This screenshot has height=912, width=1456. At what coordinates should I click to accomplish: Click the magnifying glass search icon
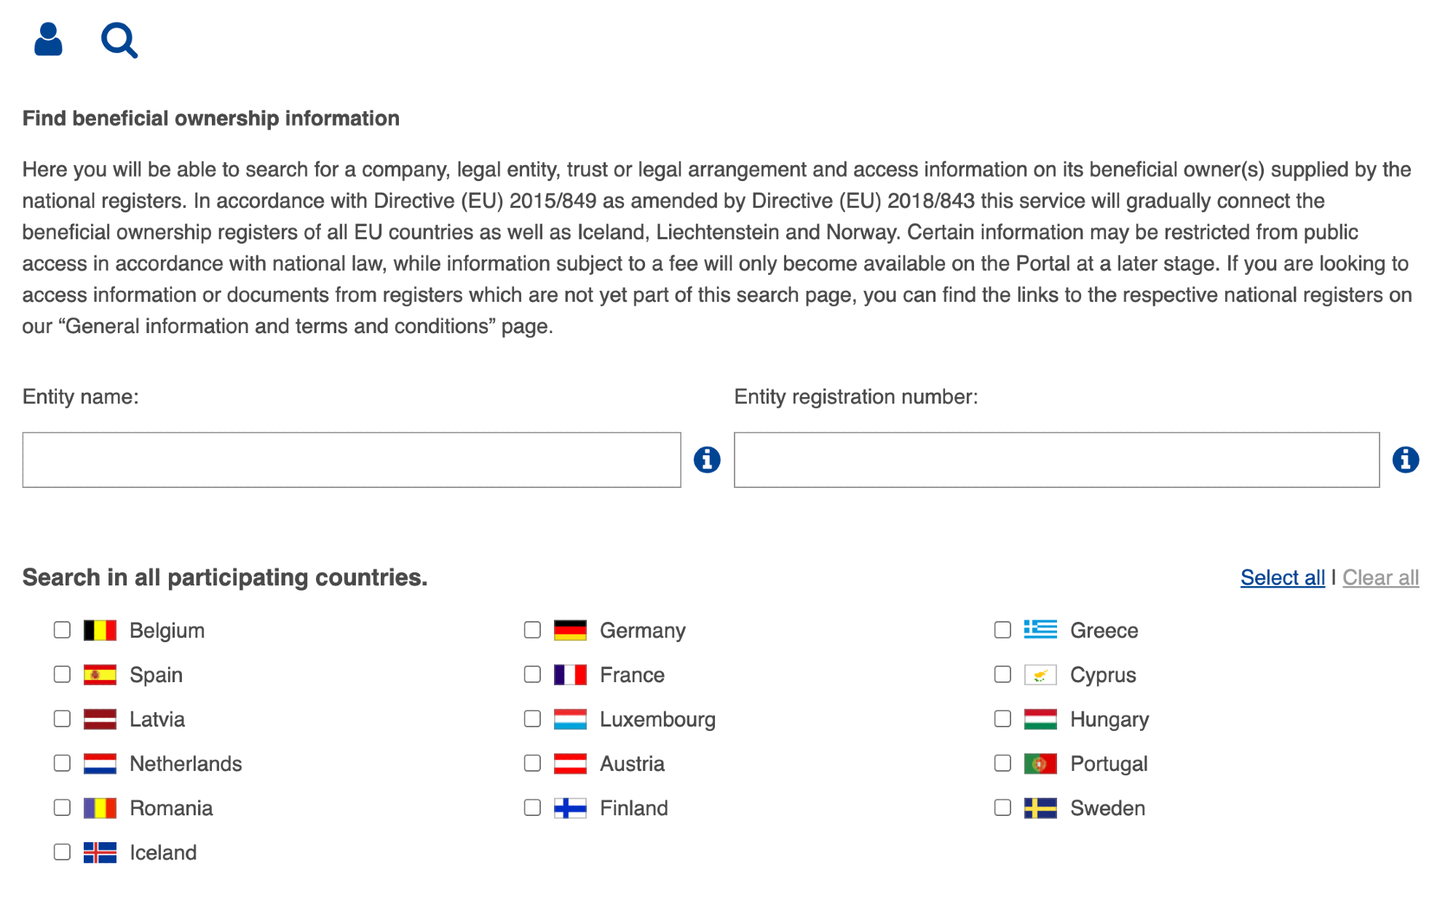pos(119,40)
